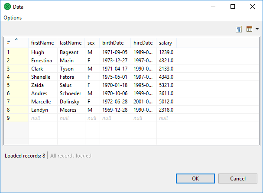Select the cell containing Ernestina

[42, 61]
